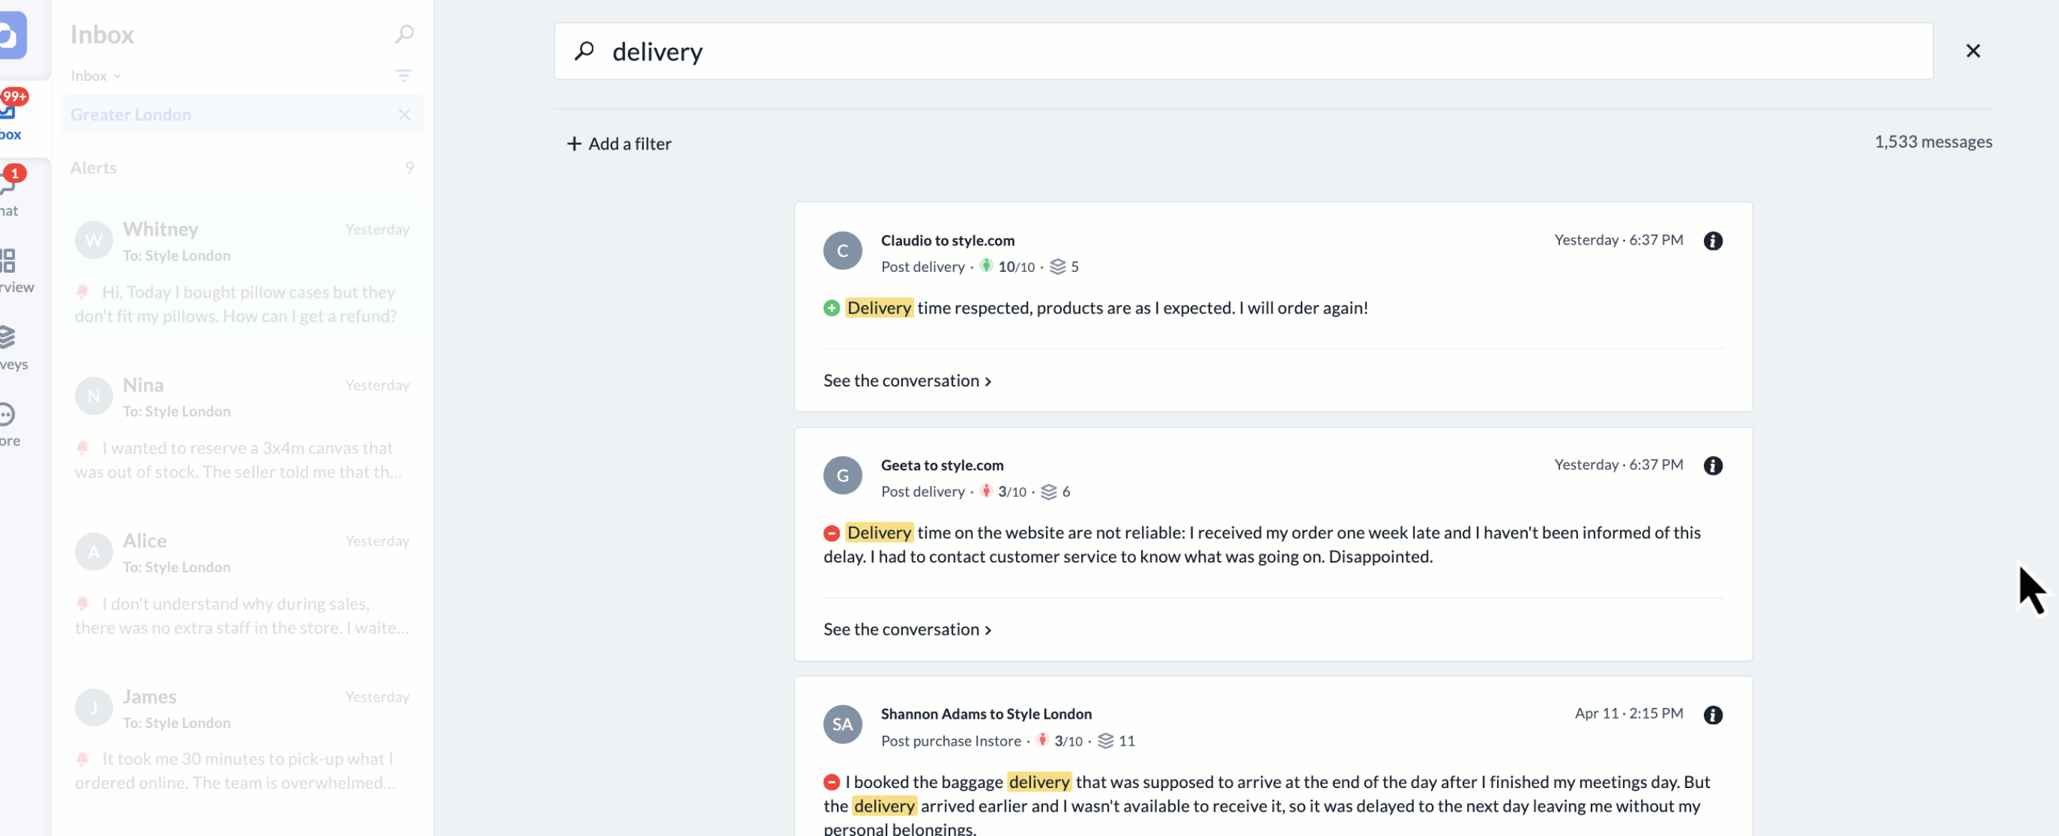2059x836 pixels.
Task: Click the search magnifier in Inbox header
Action: click(404, 34)
